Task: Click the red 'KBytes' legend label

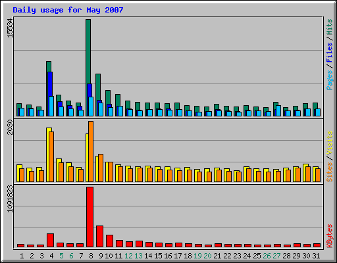Action: 330,236
